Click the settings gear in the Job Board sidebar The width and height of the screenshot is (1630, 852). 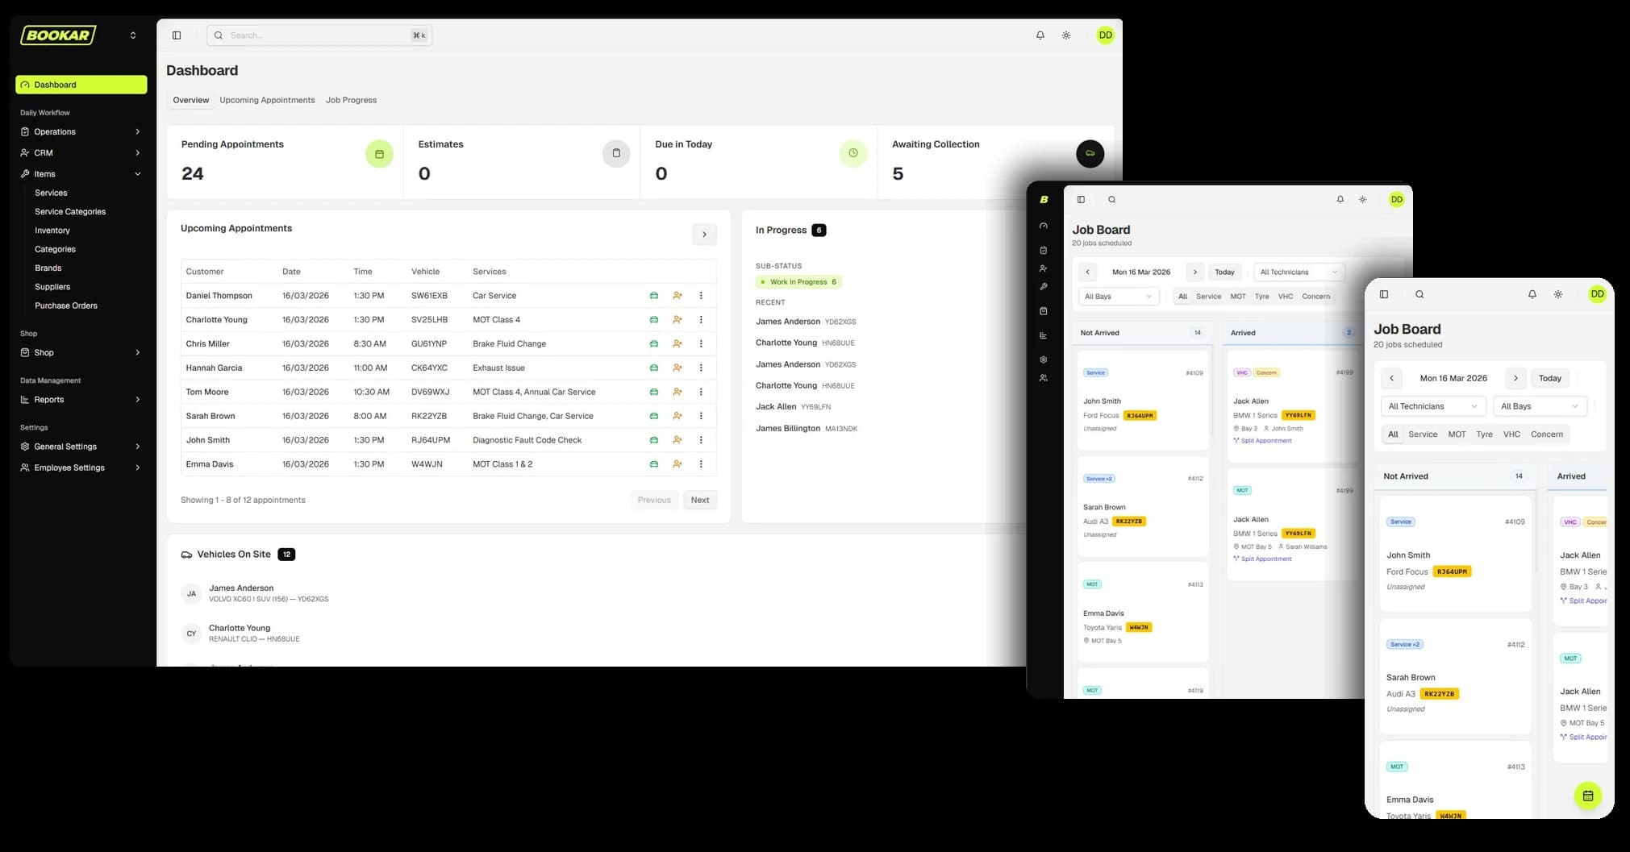[x=1043, y=359]
